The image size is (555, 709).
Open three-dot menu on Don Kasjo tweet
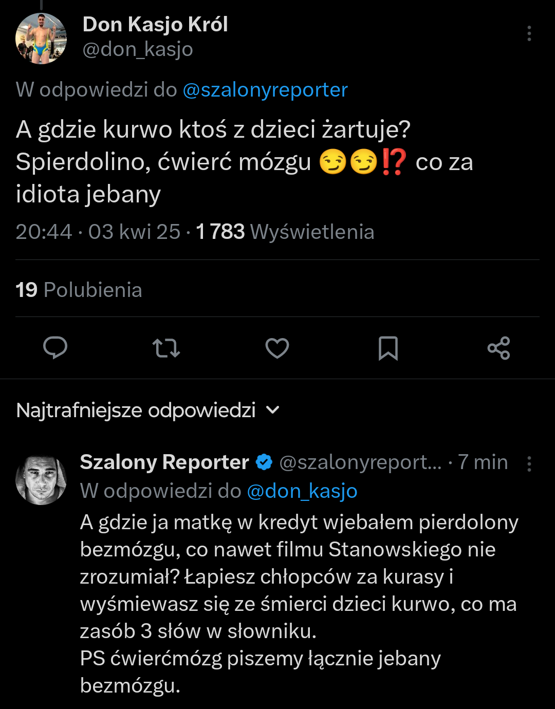pyautogui.click(x=529, y=34)
